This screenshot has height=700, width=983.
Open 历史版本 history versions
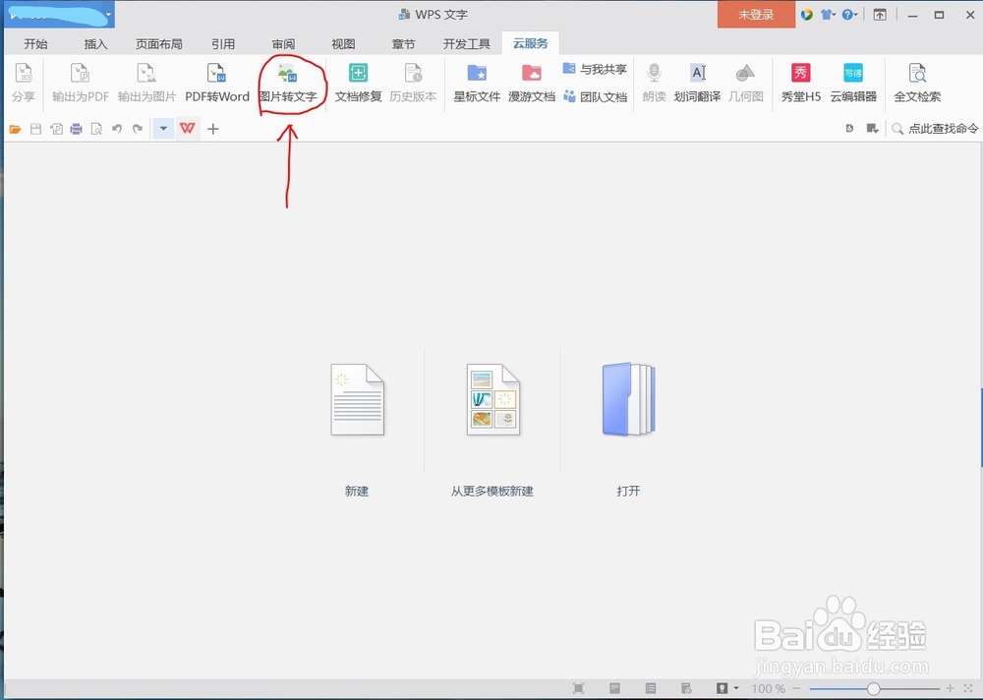pos(413,83)
